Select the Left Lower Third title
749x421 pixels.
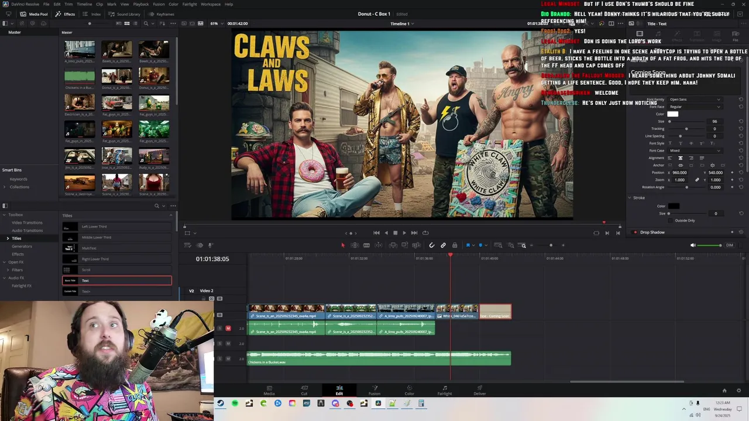pos(117,226)
